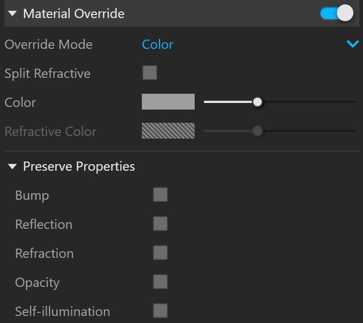Click the Material Override header title
The image size is (363, 323).
click(74, 13)
